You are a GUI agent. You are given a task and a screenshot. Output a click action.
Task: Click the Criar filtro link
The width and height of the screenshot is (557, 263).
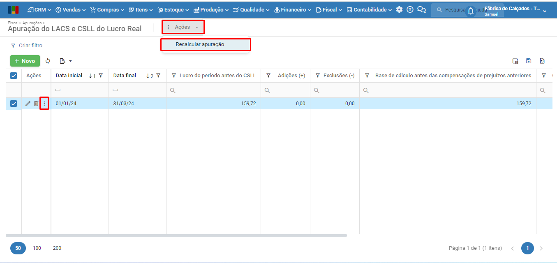(x=27, y=46)
